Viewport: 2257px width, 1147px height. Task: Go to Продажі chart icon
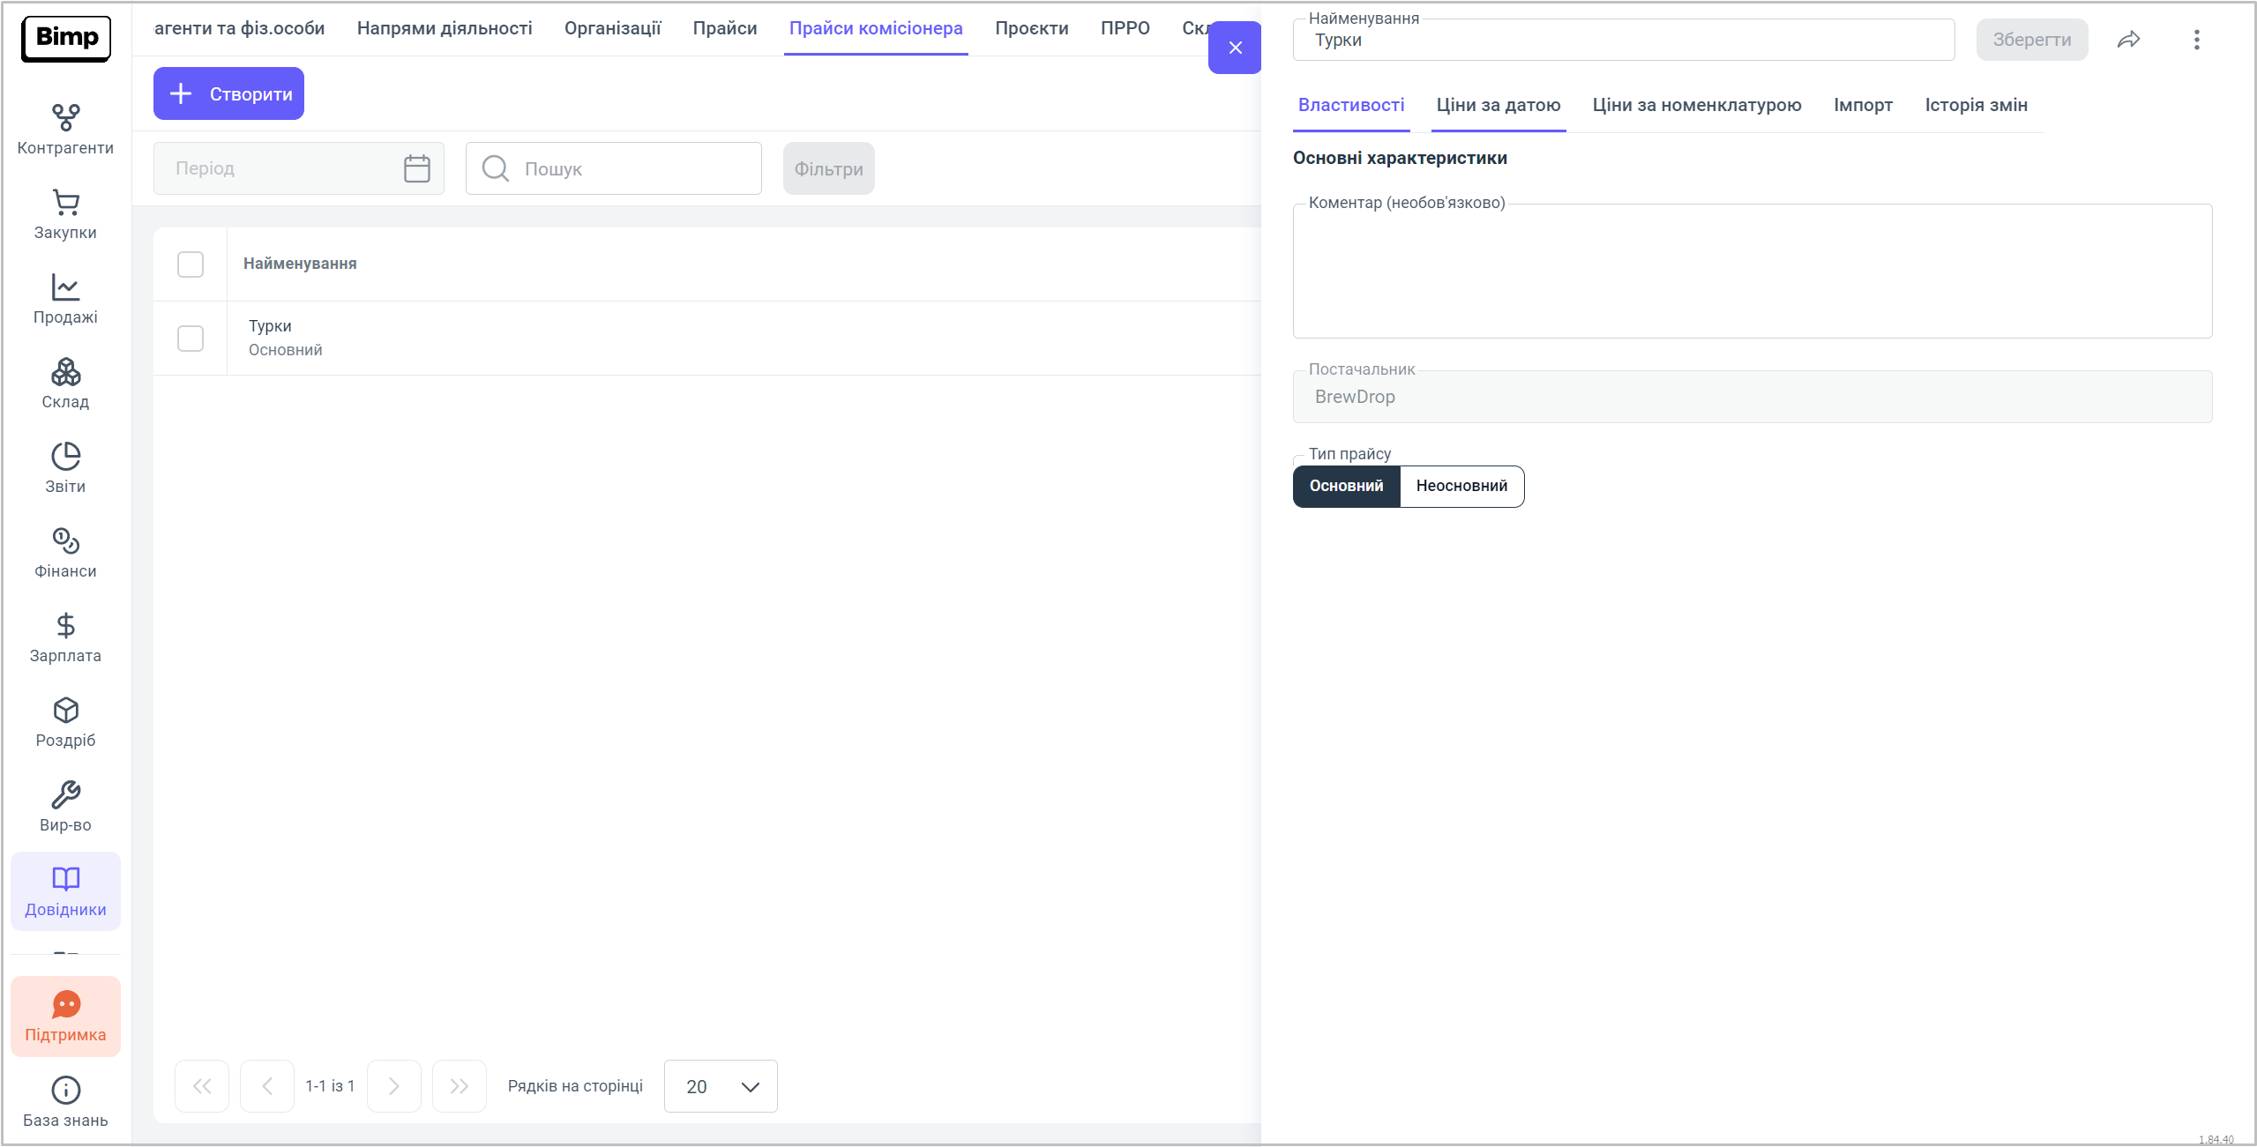[65, 287]
